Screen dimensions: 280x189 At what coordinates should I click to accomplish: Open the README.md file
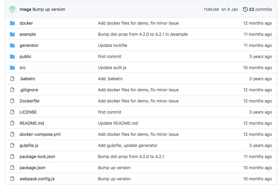click(x=32, y=123)
